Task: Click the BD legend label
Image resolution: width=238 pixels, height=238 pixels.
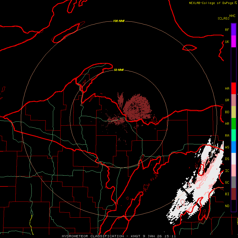Action: point(227,112)
